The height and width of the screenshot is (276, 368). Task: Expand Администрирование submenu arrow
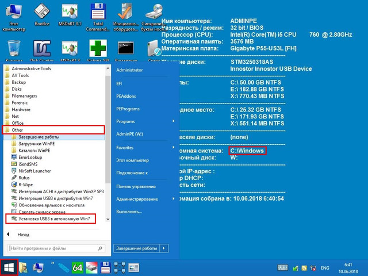click(174, 198)
